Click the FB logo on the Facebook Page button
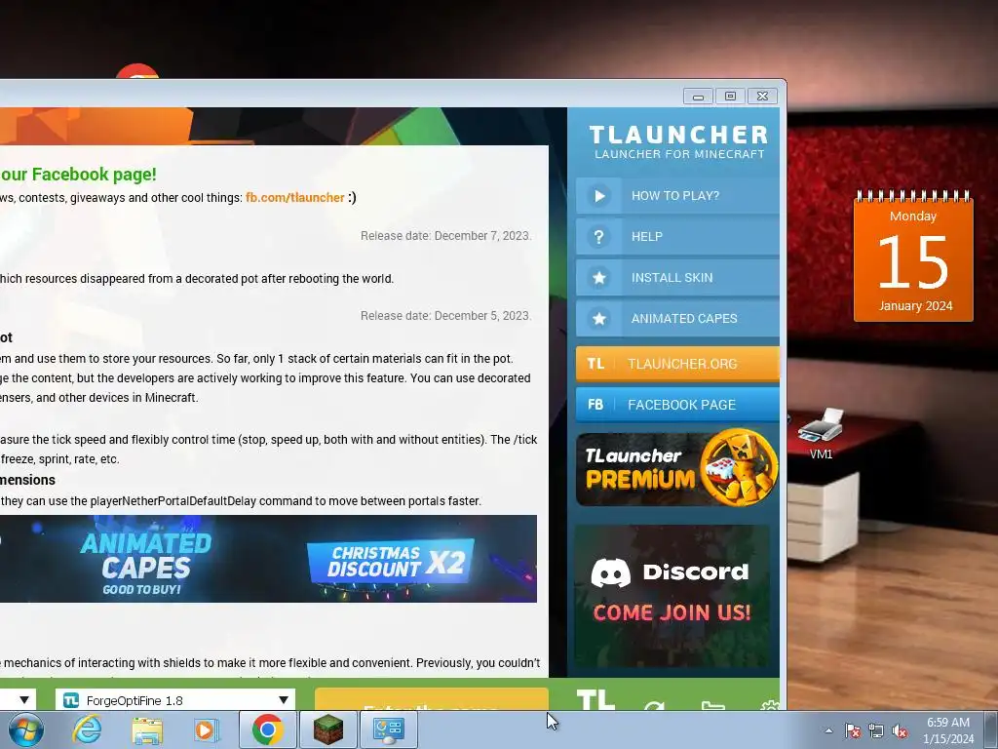The image size is (998, 749). point(595,405)
